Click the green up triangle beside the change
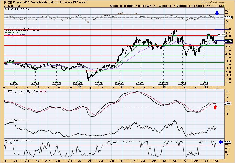 point(223,6)
